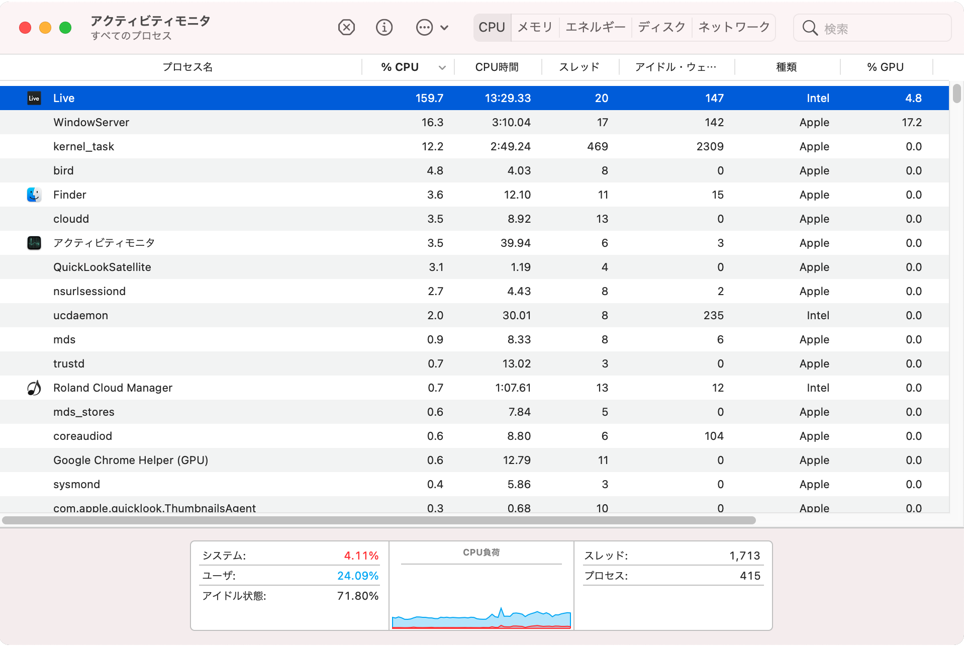
Task: Select the QuickLookSatellite process row
Action: [x=474, y=267]
